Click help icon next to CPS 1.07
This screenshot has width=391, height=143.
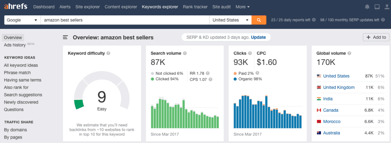click(211, 79)
